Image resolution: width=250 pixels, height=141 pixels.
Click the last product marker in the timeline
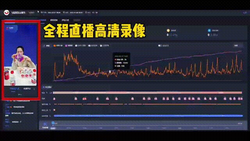tap(241, 99)
